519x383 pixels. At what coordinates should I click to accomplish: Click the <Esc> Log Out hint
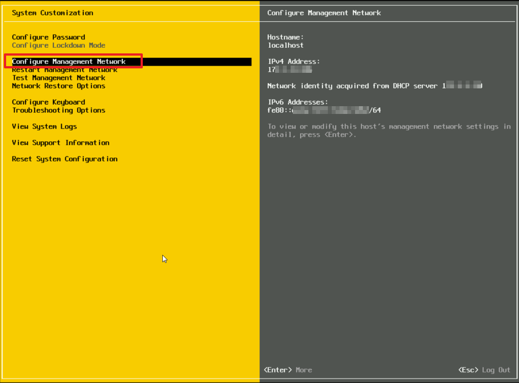pyautogui.click(x=484, y=370)
